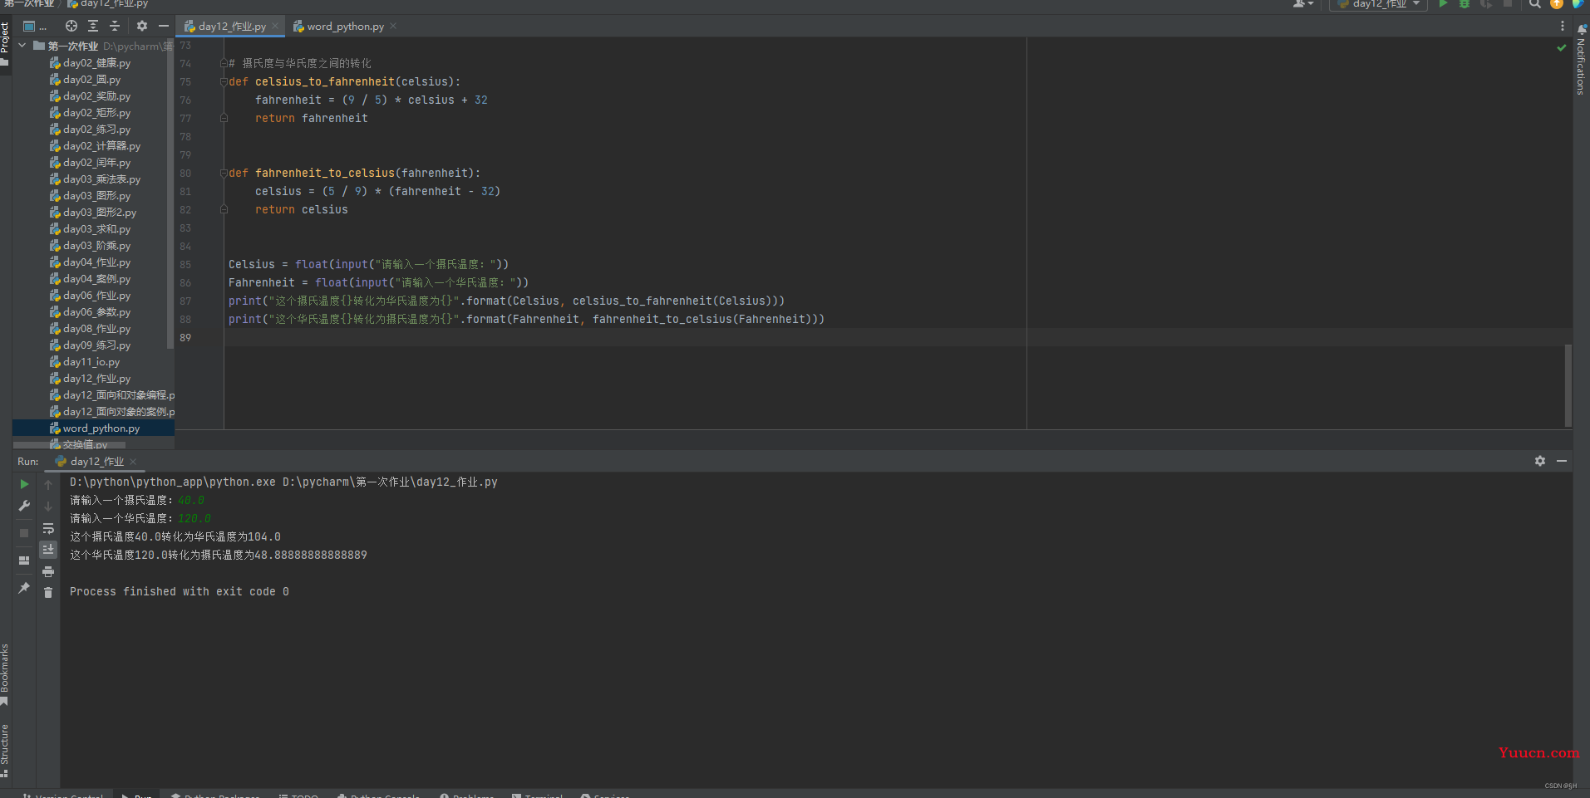Toggle the Structure side tool window
The image size is (1590, 798).
tap(5, 750)
